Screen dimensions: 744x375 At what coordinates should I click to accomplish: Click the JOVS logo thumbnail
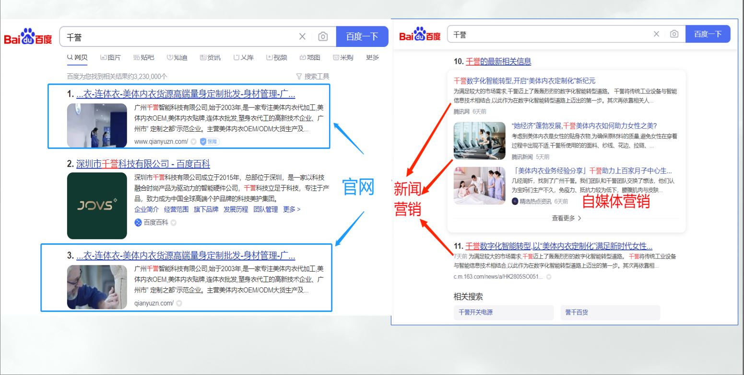pos(97,205)
